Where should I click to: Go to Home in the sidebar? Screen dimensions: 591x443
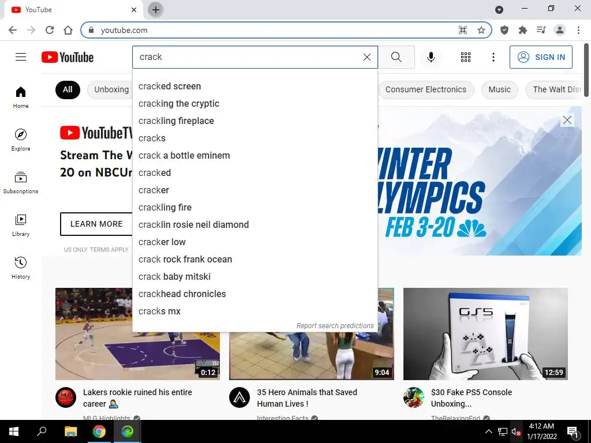click(21, 97)
